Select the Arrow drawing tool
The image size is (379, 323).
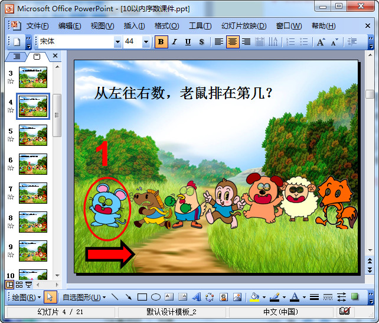129,297
